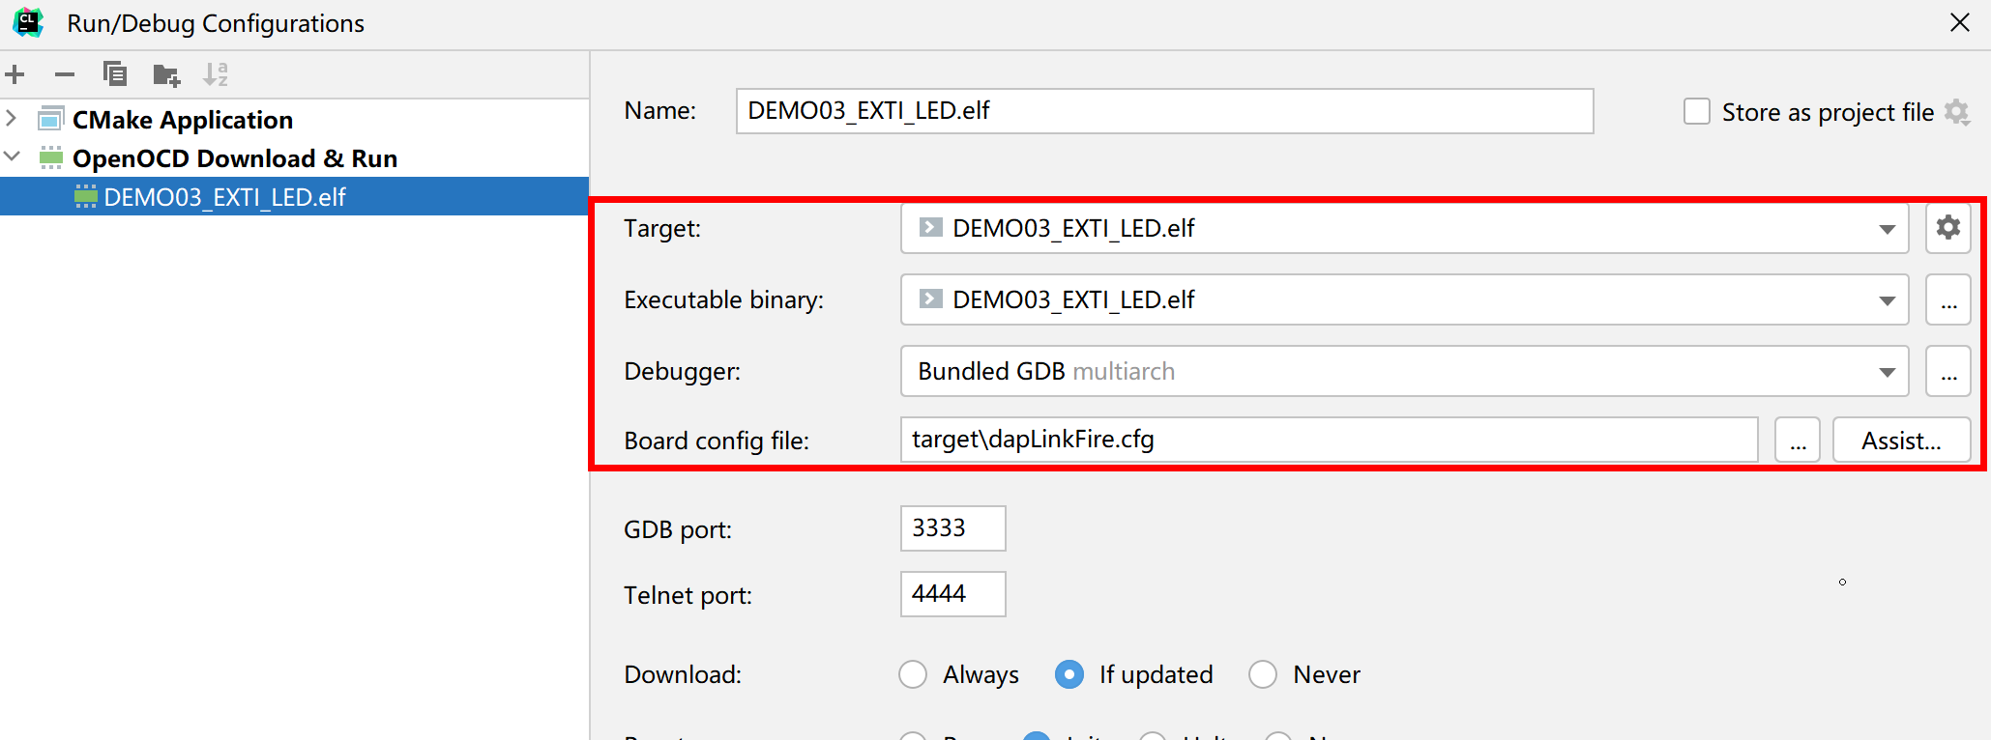Viewport: 1991px width, 740px height.
Task: Open the Target dropdown
Action: click(1887, 229)
